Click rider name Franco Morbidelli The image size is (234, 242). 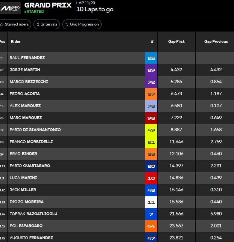click(31, 142)
